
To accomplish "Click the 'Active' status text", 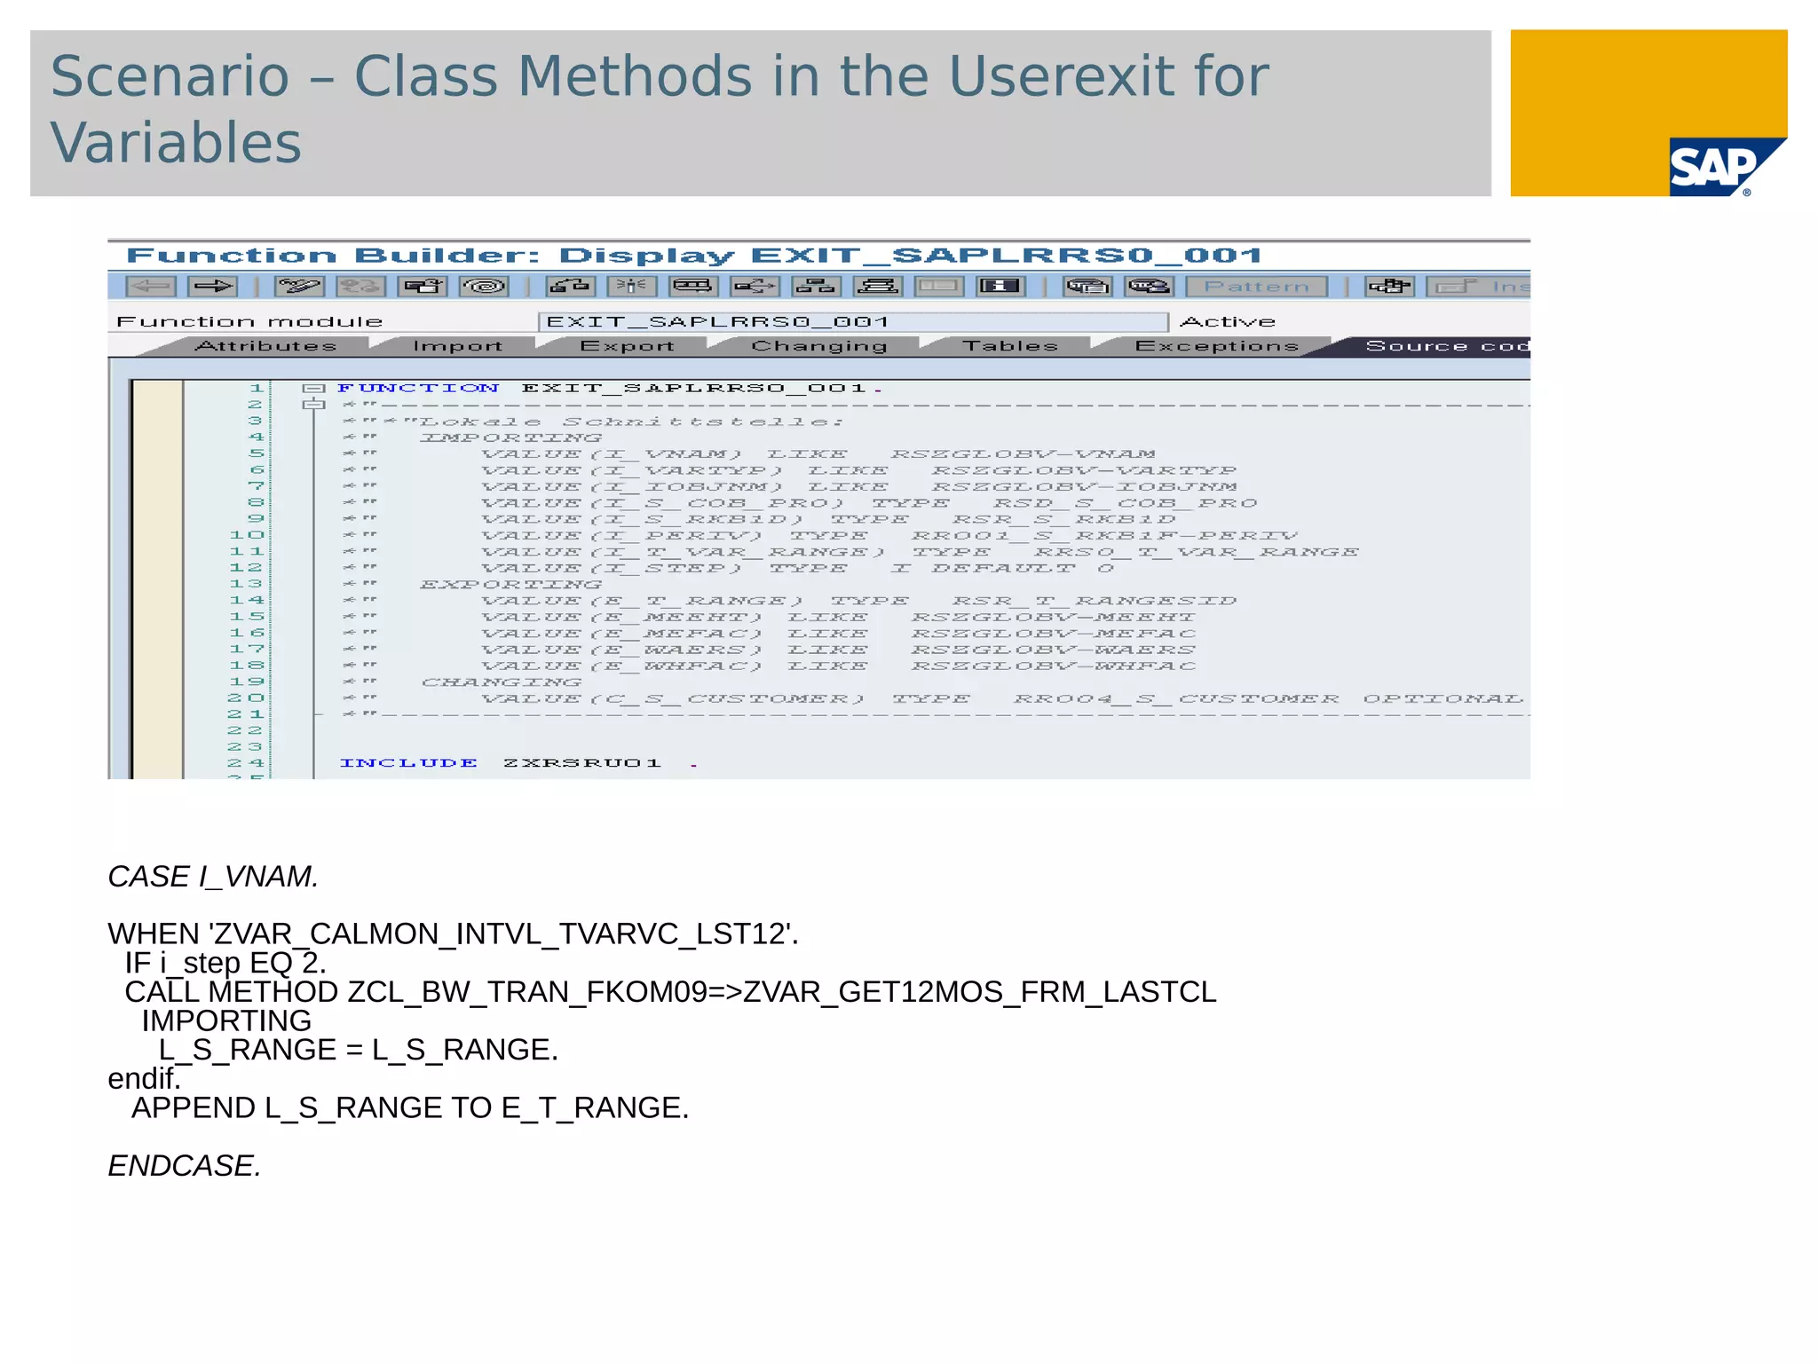I will 1228,321.
